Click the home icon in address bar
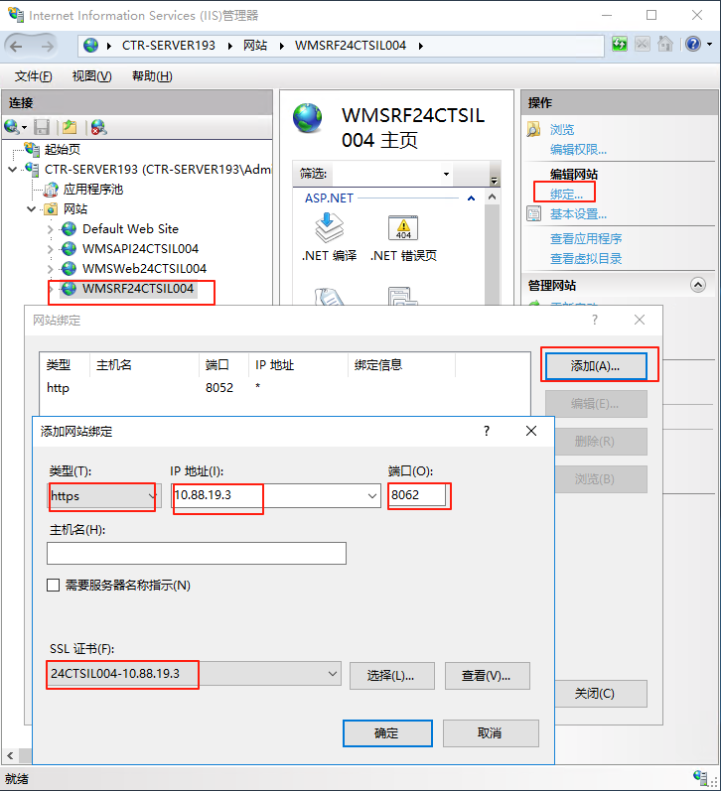The height and width of the screenshot is (791, 721). [x=665, y=45]
